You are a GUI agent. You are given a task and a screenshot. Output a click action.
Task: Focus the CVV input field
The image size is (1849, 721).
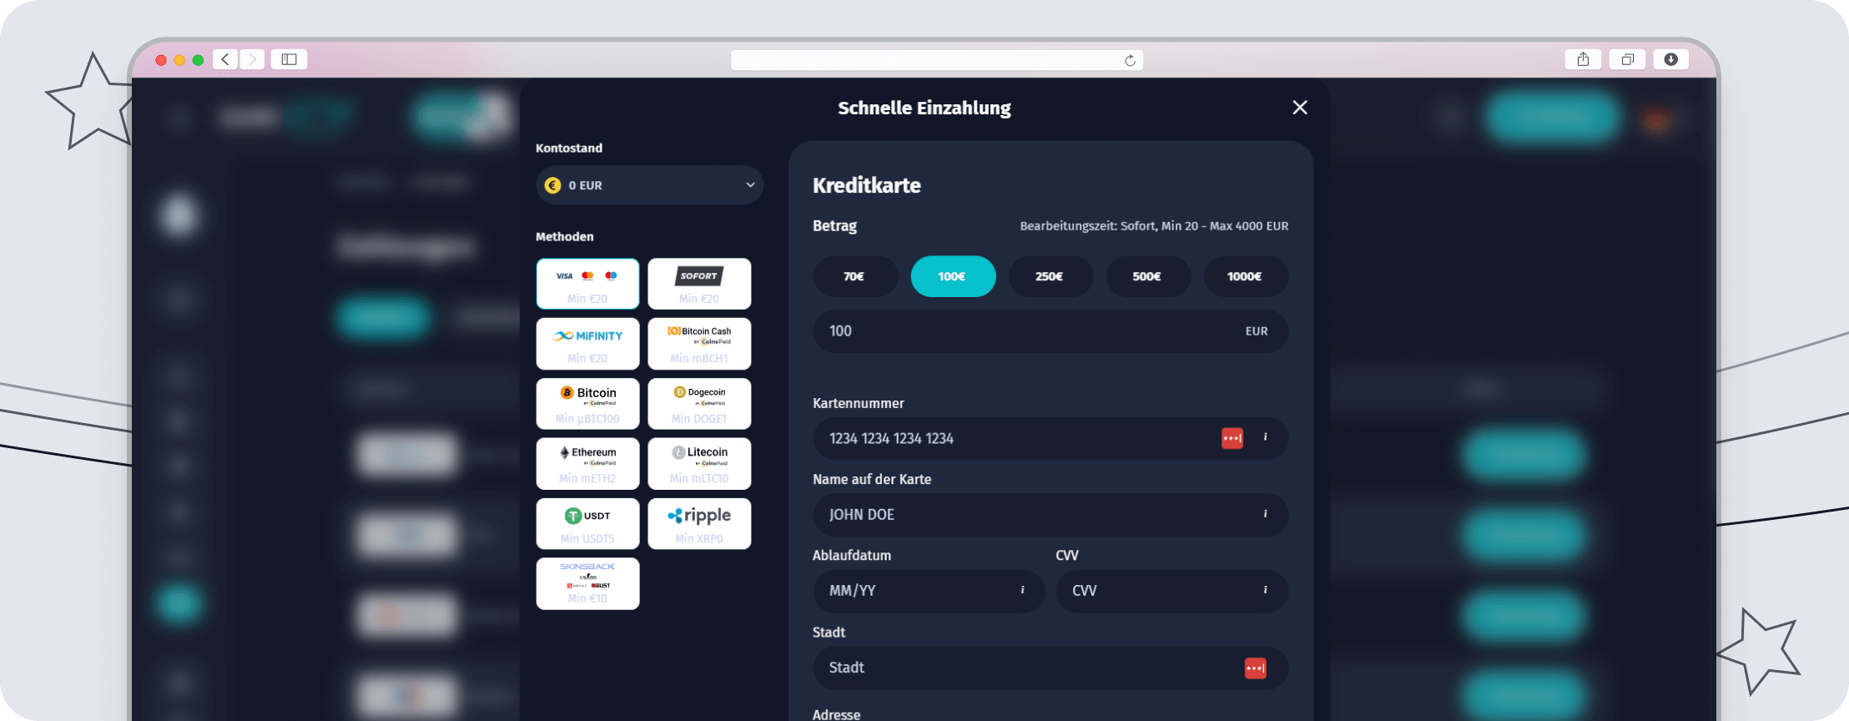point(1171,591)
